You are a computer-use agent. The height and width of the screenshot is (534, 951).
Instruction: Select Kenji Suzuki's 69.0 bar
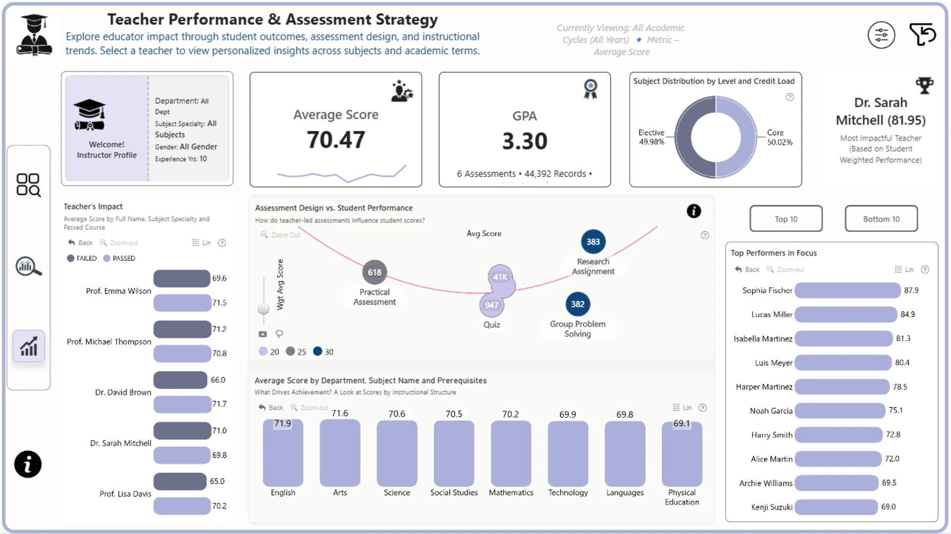point(836,507)
